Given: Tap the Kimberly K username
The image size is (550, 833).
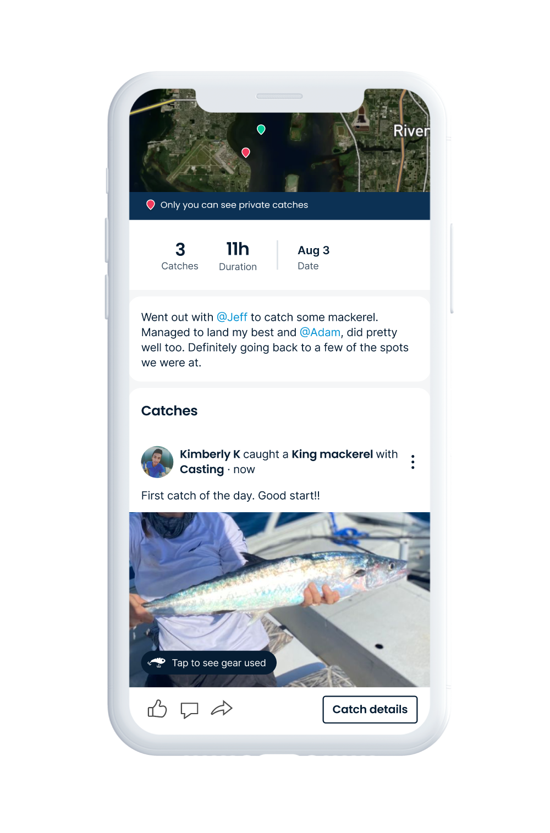Looking at the screenshot, I should coord(210,454).
